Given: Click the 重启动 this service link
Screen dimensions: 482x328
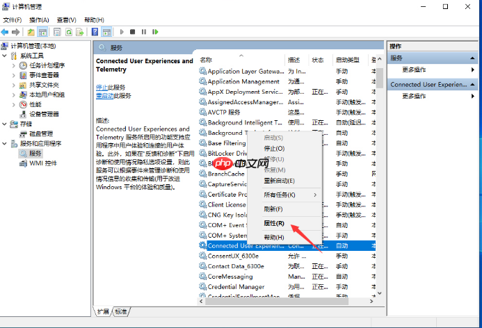Looking at the screenshot, I should [x=105, y=96].
